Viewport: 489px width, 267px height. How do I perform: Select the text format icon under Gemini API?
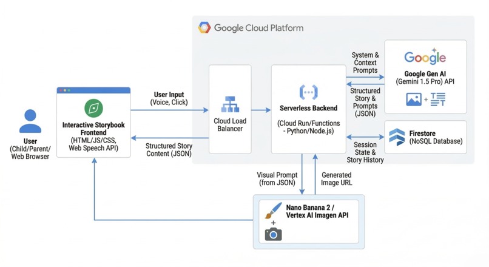point(438,100)
